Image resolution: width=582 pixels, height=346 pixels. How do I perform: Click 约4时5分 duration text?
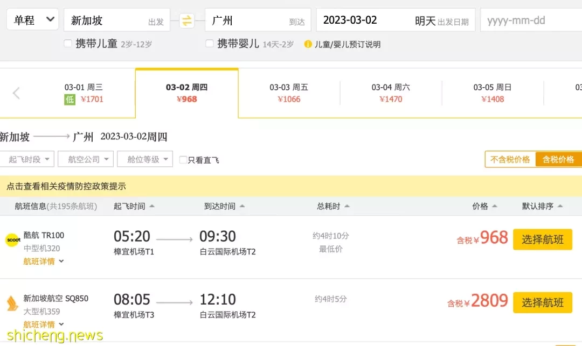[x=331, y=299]
